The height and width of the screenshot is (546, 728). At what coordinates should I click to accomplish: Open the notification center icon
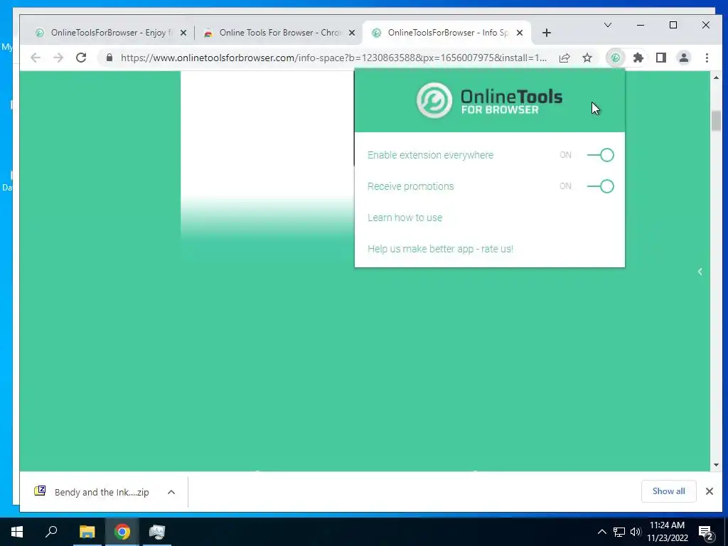click(x=706, y=532)
